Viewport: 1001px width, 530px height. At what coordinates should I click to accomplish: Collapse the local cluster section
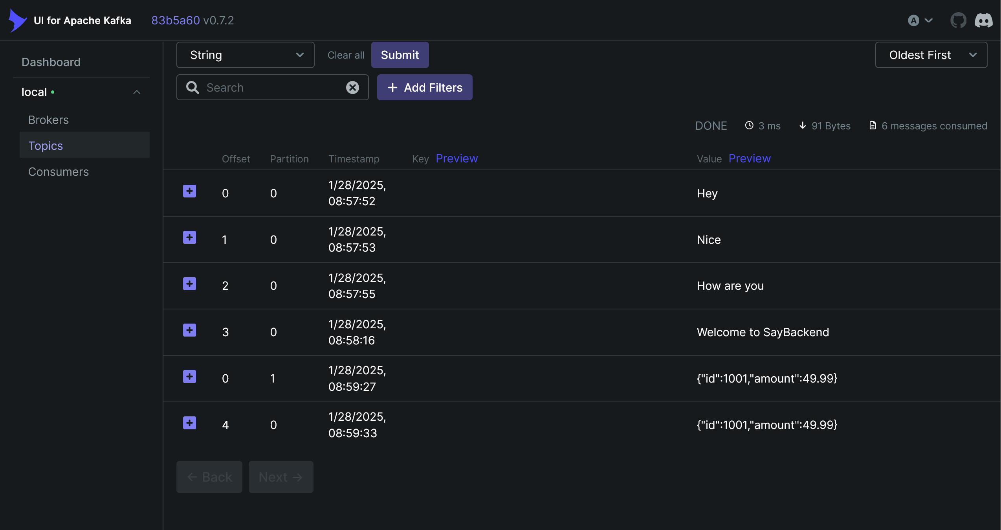[x=137, y=92]
